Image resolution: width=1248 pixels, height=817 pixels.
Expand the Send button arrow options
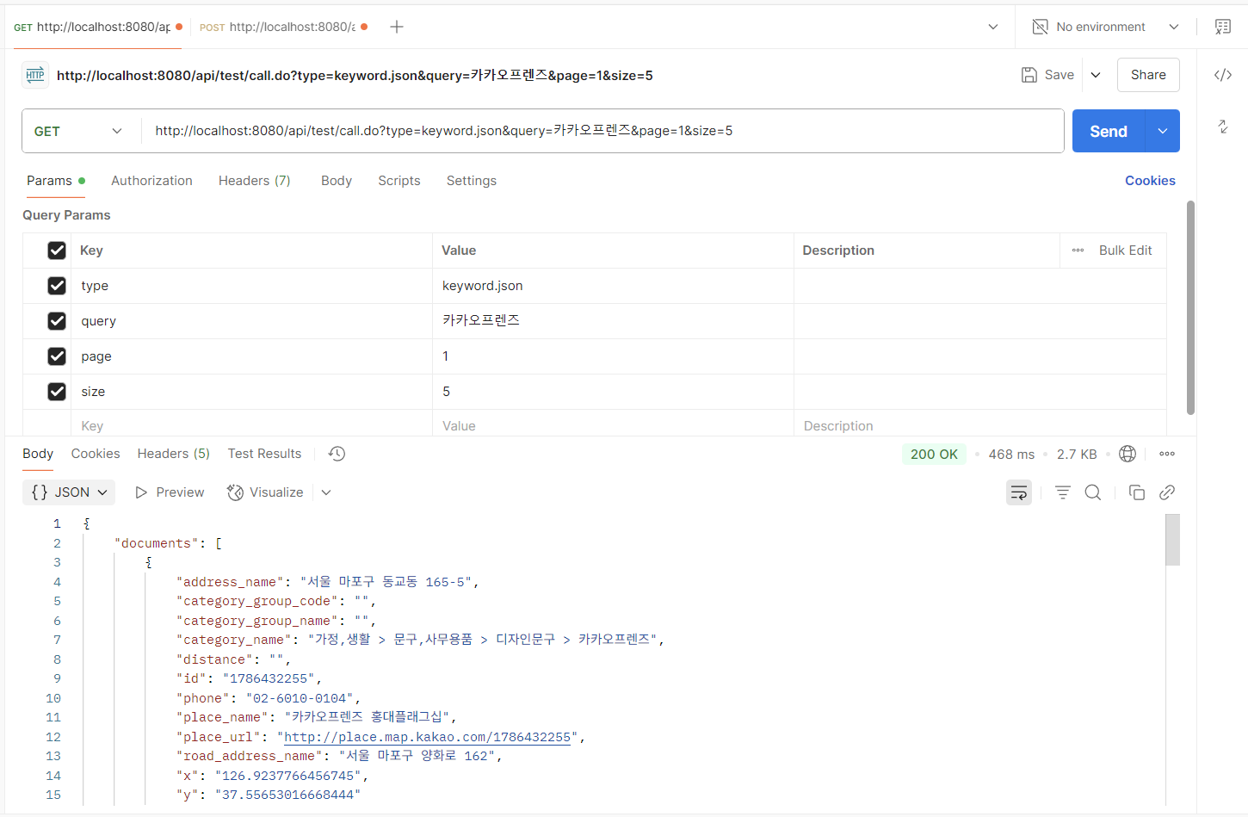point(1163,131)
